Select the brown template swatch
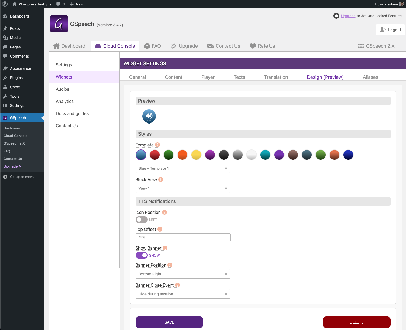 coord(293,155)
